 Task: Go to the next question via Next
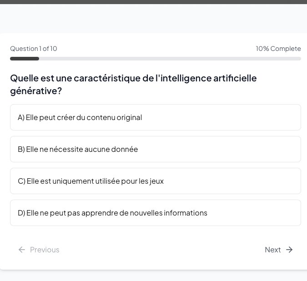pyautogui.click(x=273, y=250)
